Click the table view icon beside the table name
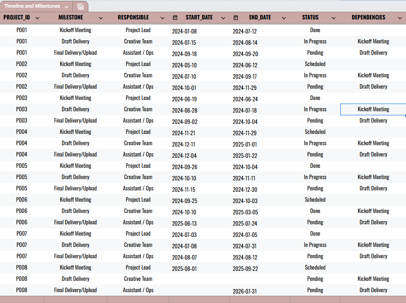The image size is (406, 303). coord(80,7)
